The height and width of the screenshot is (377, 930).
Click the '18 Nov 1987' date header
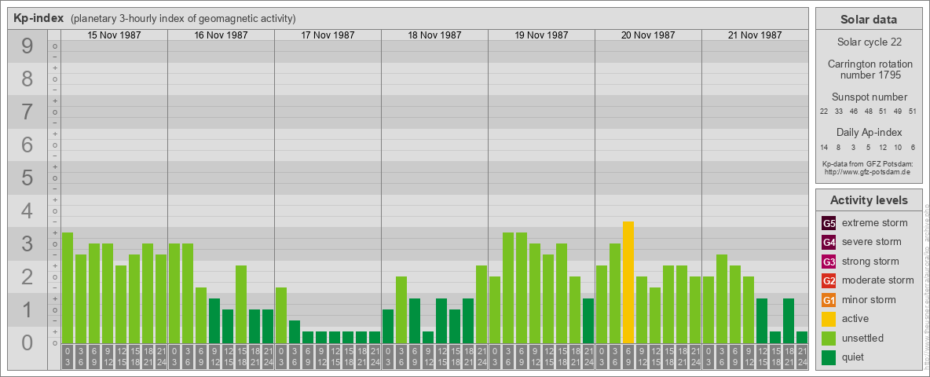click(434, 35)
